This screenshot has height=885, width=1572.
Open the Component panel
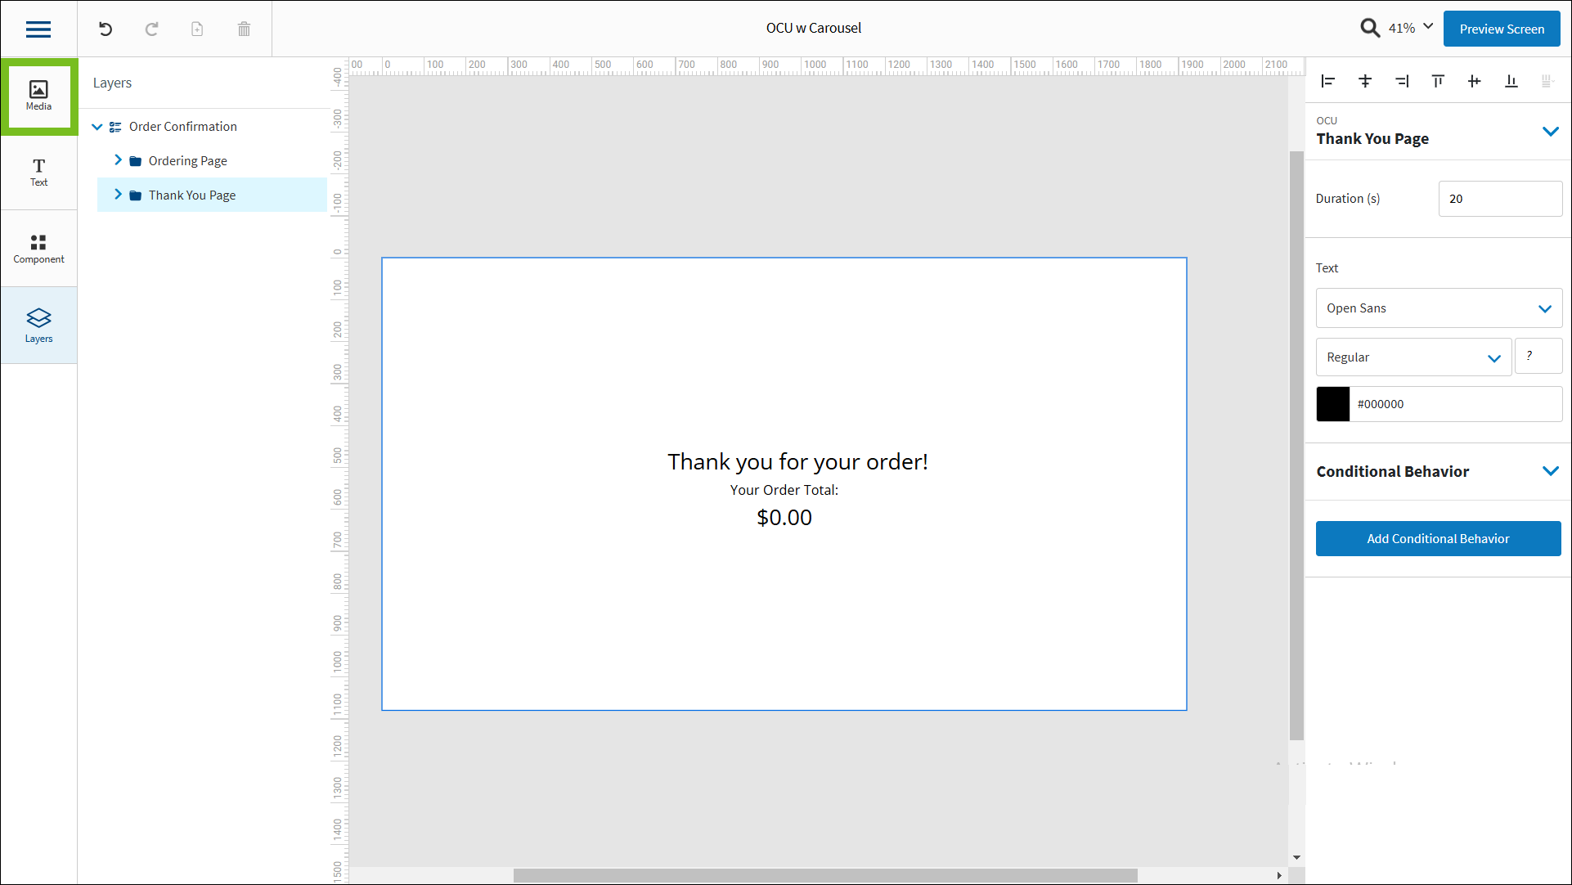click(38, 249)
